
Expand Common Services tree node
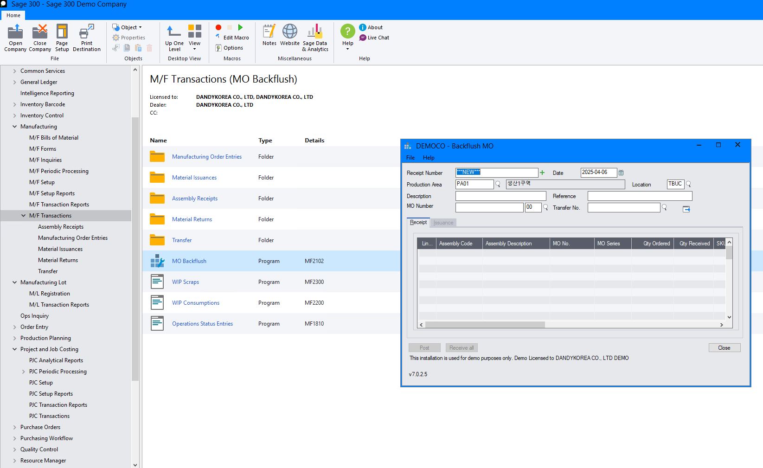coord(14,71)
